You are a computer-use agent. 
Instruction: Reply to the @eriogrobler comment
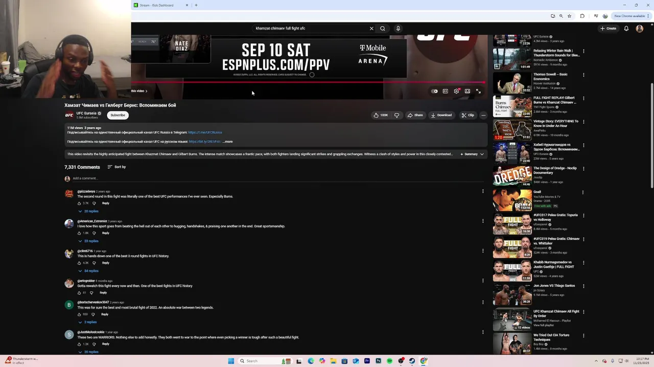(103, 293)
